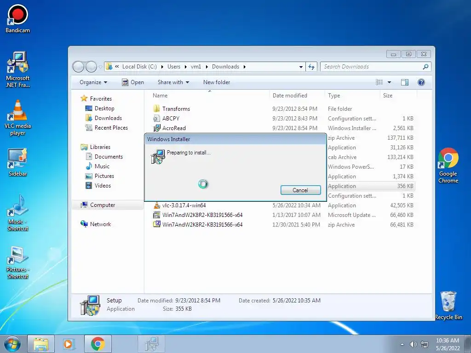Image resolution: width=471 pixels, height=353 pixels.
Task: Select the 356 KB Application row
Action: point(371,186)
